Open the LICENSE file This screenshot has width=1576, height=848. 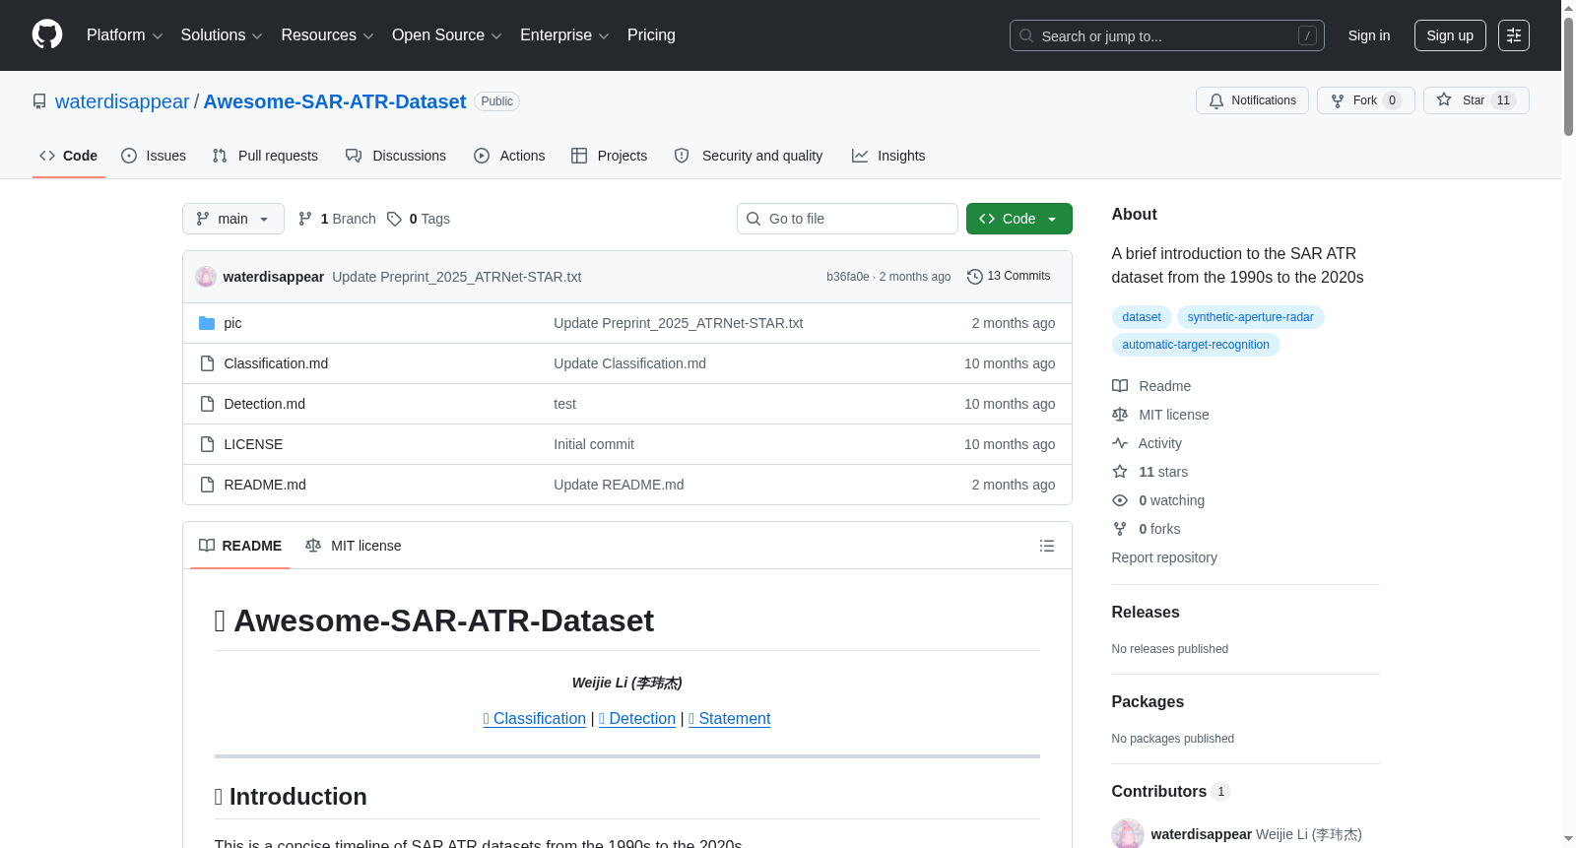tap(253, 444)
